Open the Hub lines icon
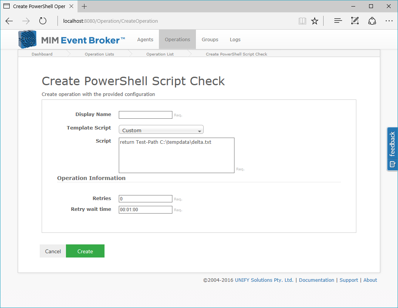 pyautogui.click(x=338, y=21)
